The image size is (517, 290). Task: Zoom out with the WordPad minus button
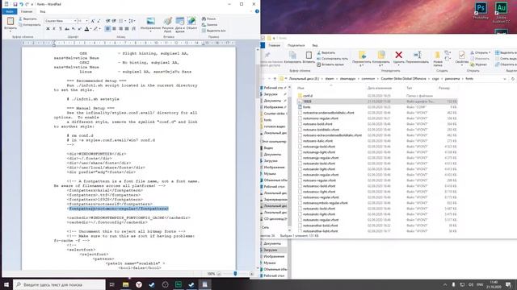219,274
